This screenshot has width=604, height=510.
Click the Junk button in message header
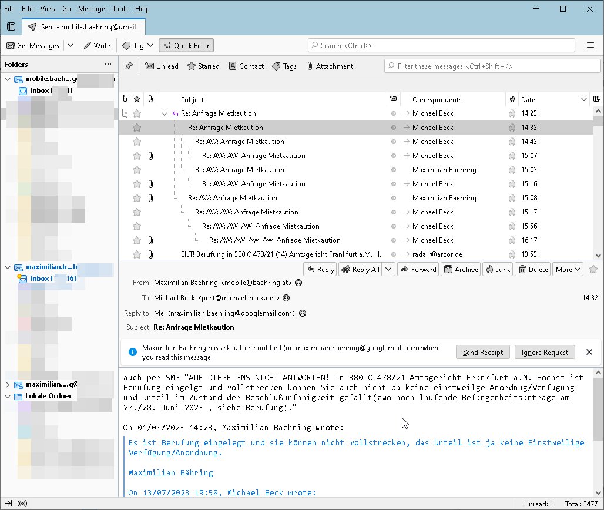pos(497,269)
